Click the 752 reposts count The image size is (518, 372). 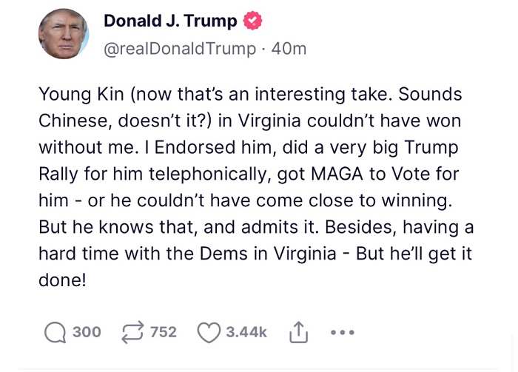click(164, 333)
